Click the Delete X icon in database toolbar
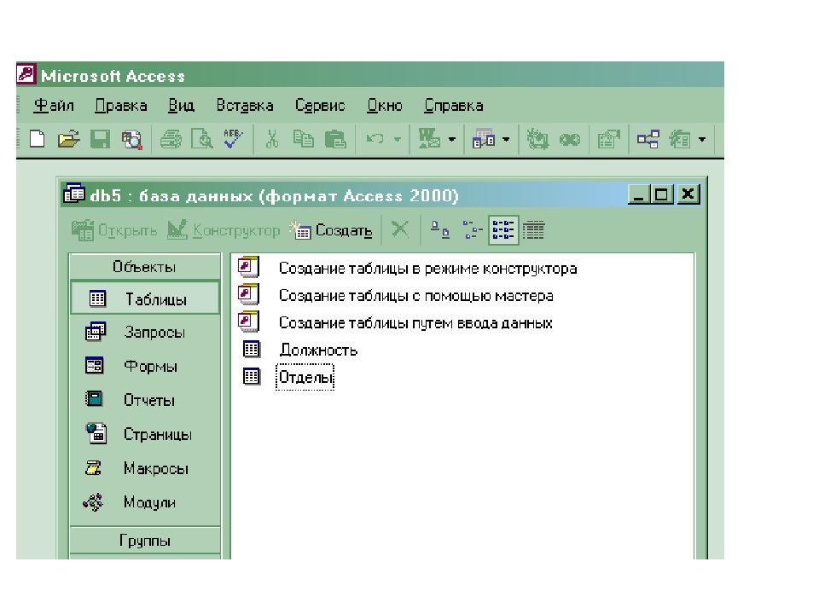The width and height of the screenshot is (819, 614). point(400,229)
